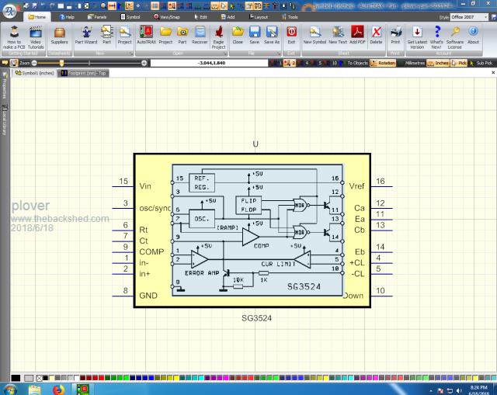
Task: Open the Video Tutorials icon
Action: pos(36,35)
